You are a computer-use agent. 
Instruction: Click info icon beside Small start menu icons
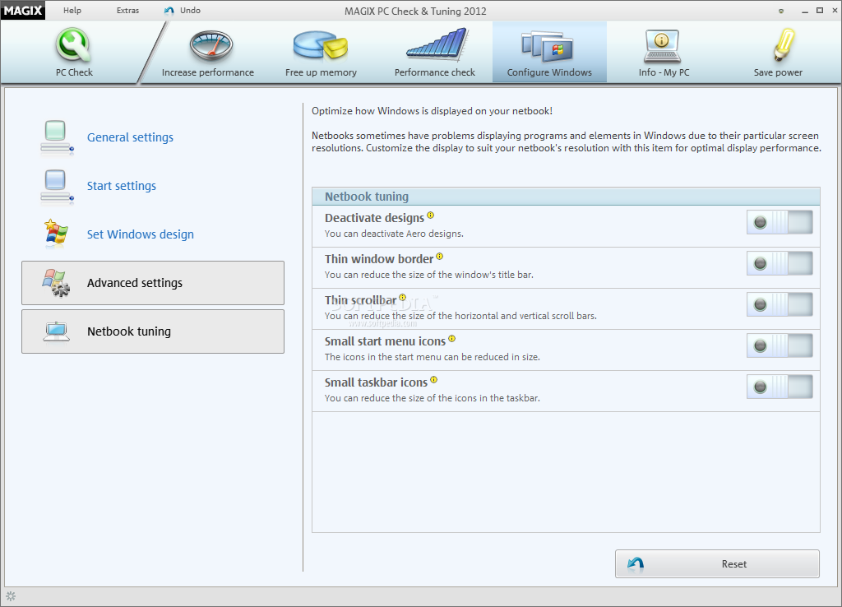451,338
